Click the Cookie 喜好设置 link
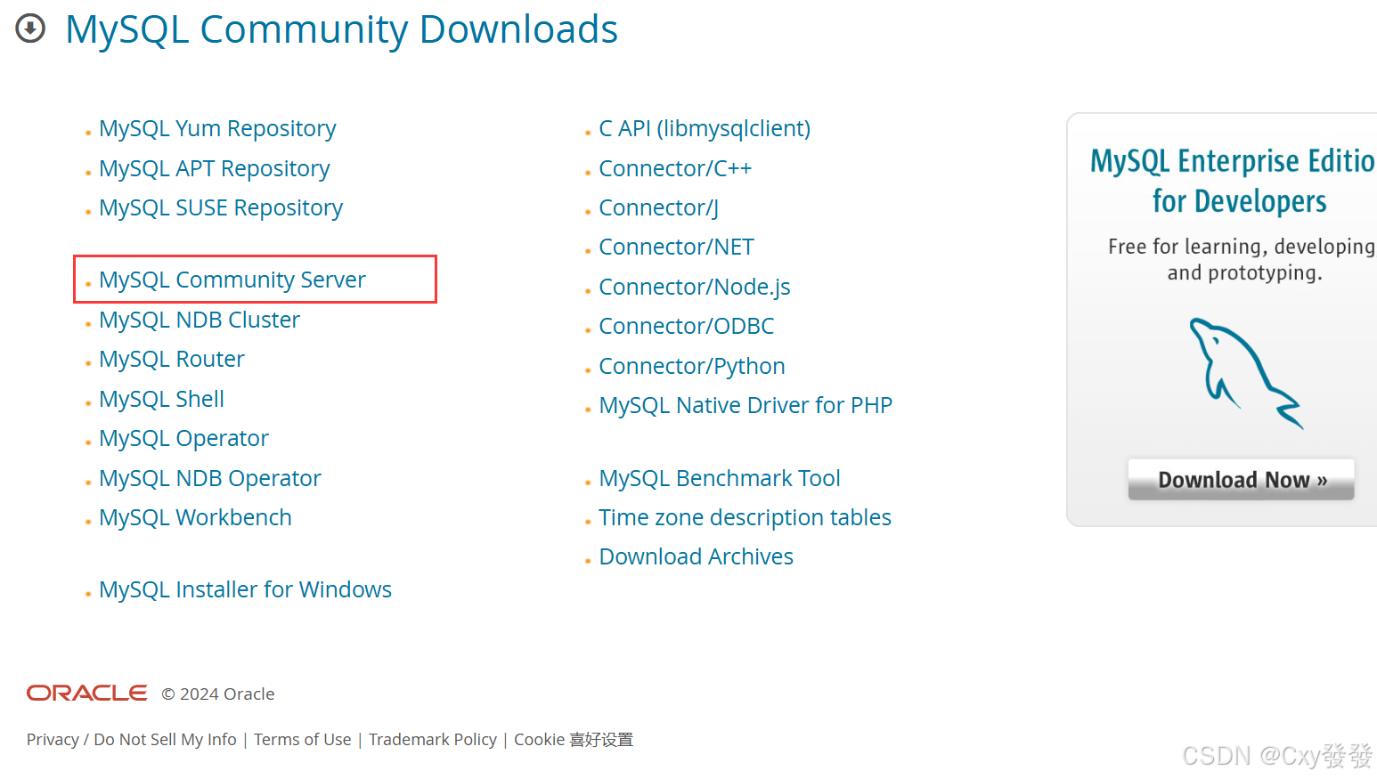This screenshot has width=1377, height=779. pyautogui.click(x=574, y=739)
